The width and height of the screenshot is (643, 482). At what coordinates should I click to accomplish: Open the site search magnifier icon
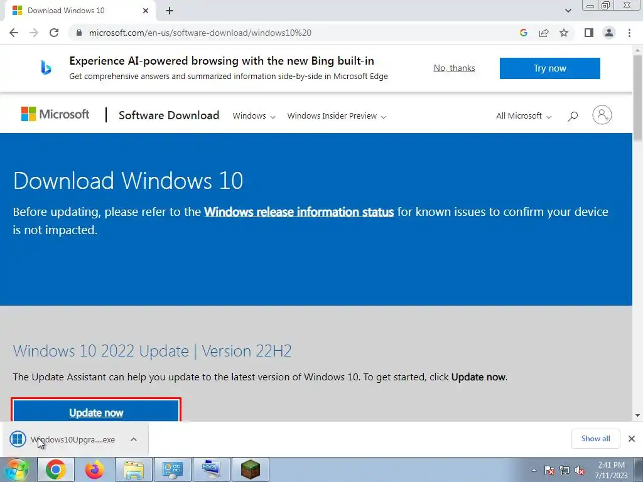[x=573, y=116]
